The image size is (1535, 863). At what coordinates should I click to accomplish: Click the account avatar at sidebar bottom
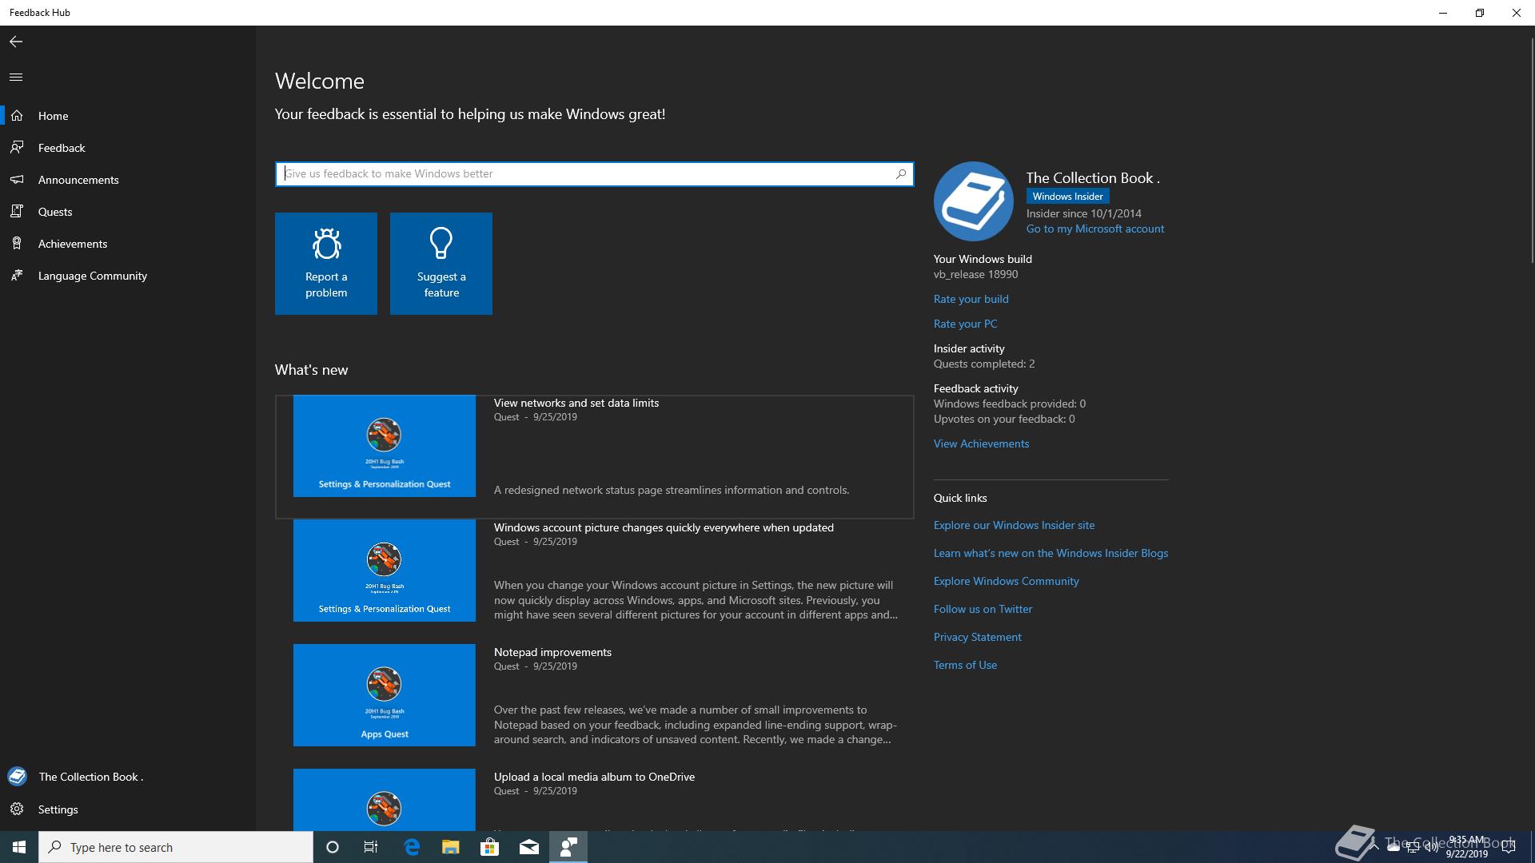click(x=17, y=777)
